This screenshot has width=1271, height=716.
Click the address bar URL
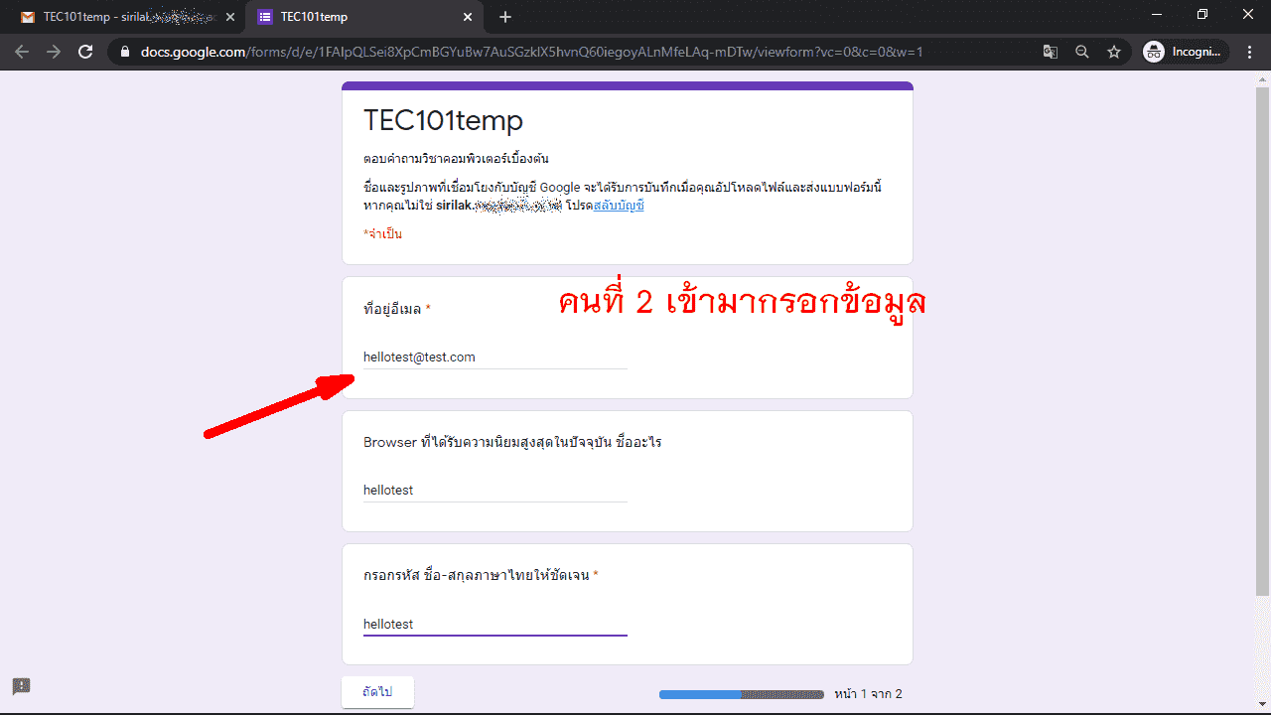pos(536,52)
